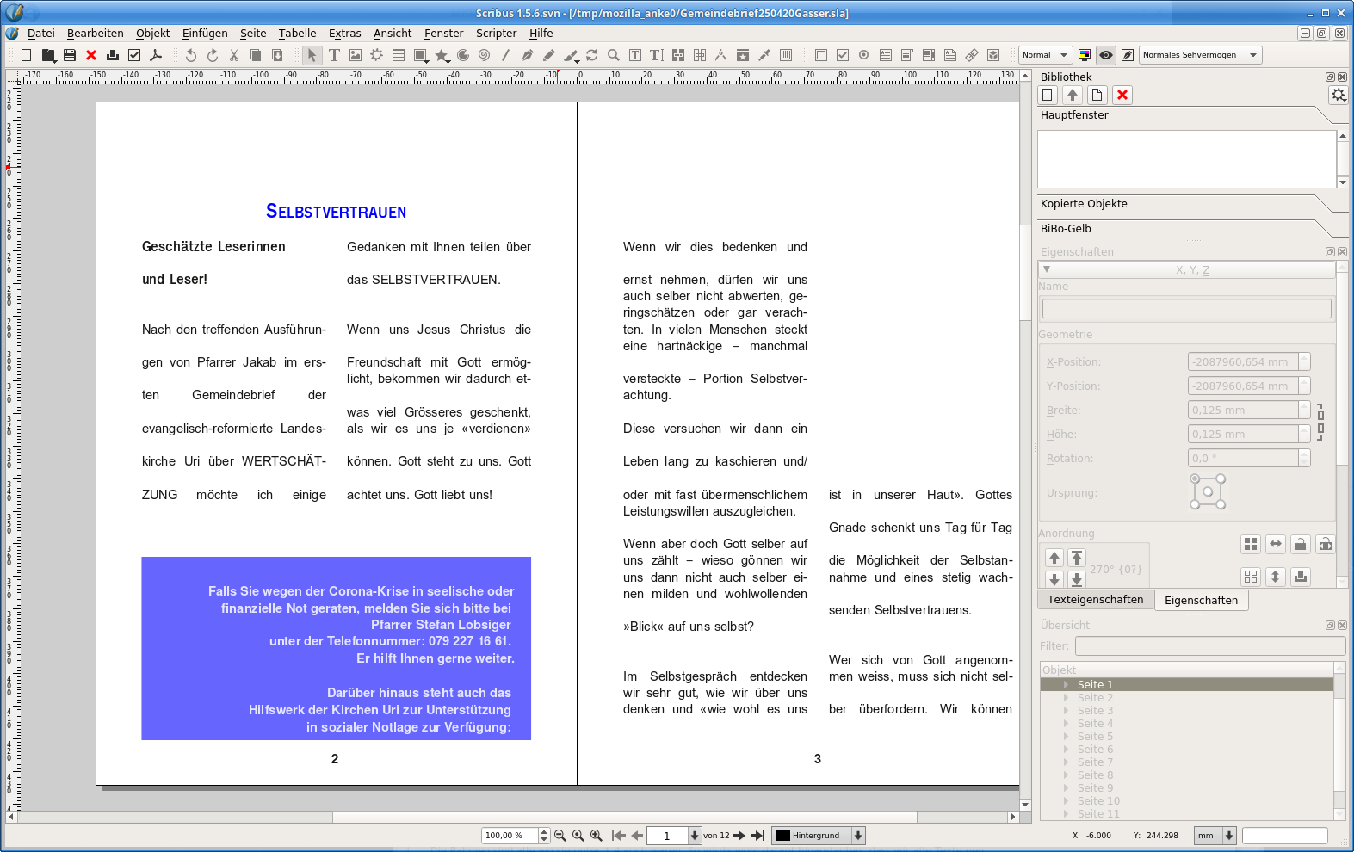Toggle the preview mode eye icon
The height and width of the screenshot is (852, 1354).
1106,55
